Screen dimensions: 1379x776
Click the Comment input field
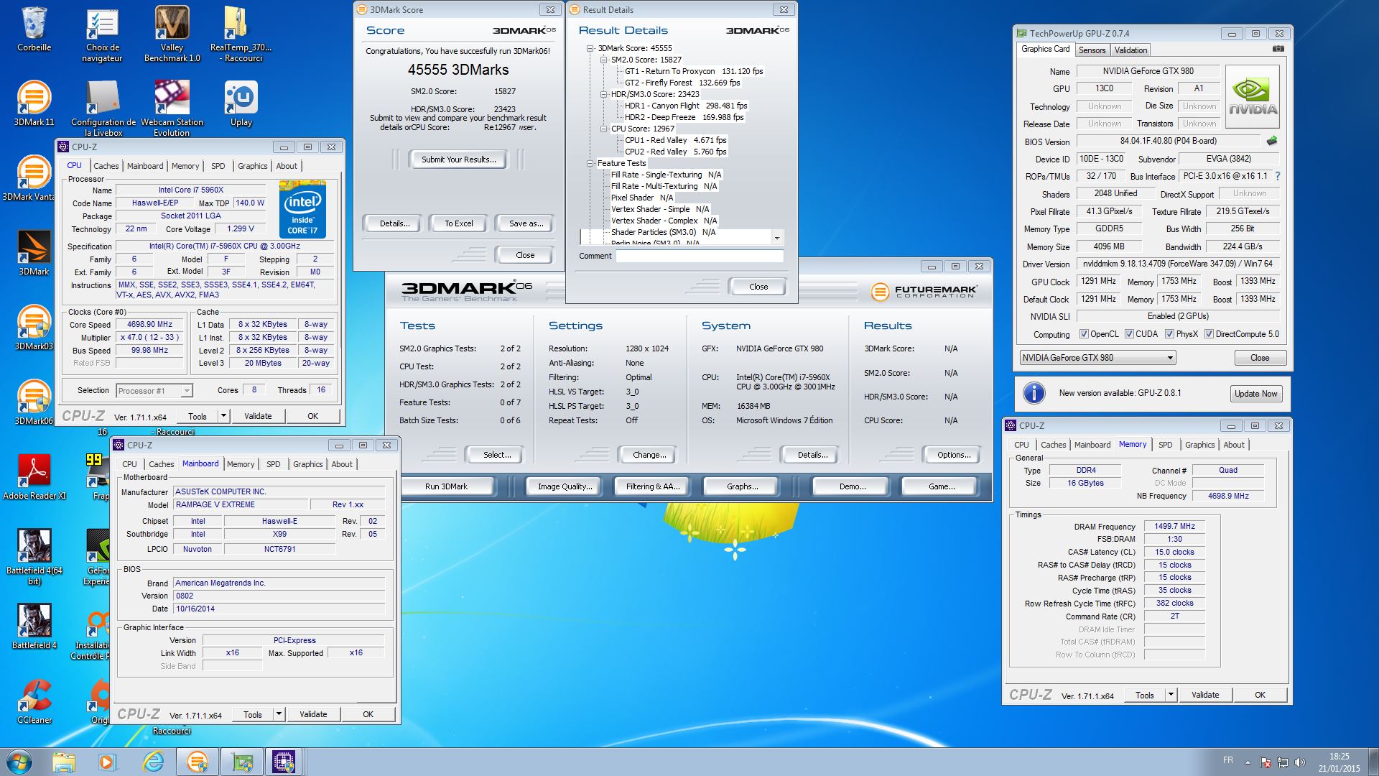pyautogui.click(x=700, y=256)
